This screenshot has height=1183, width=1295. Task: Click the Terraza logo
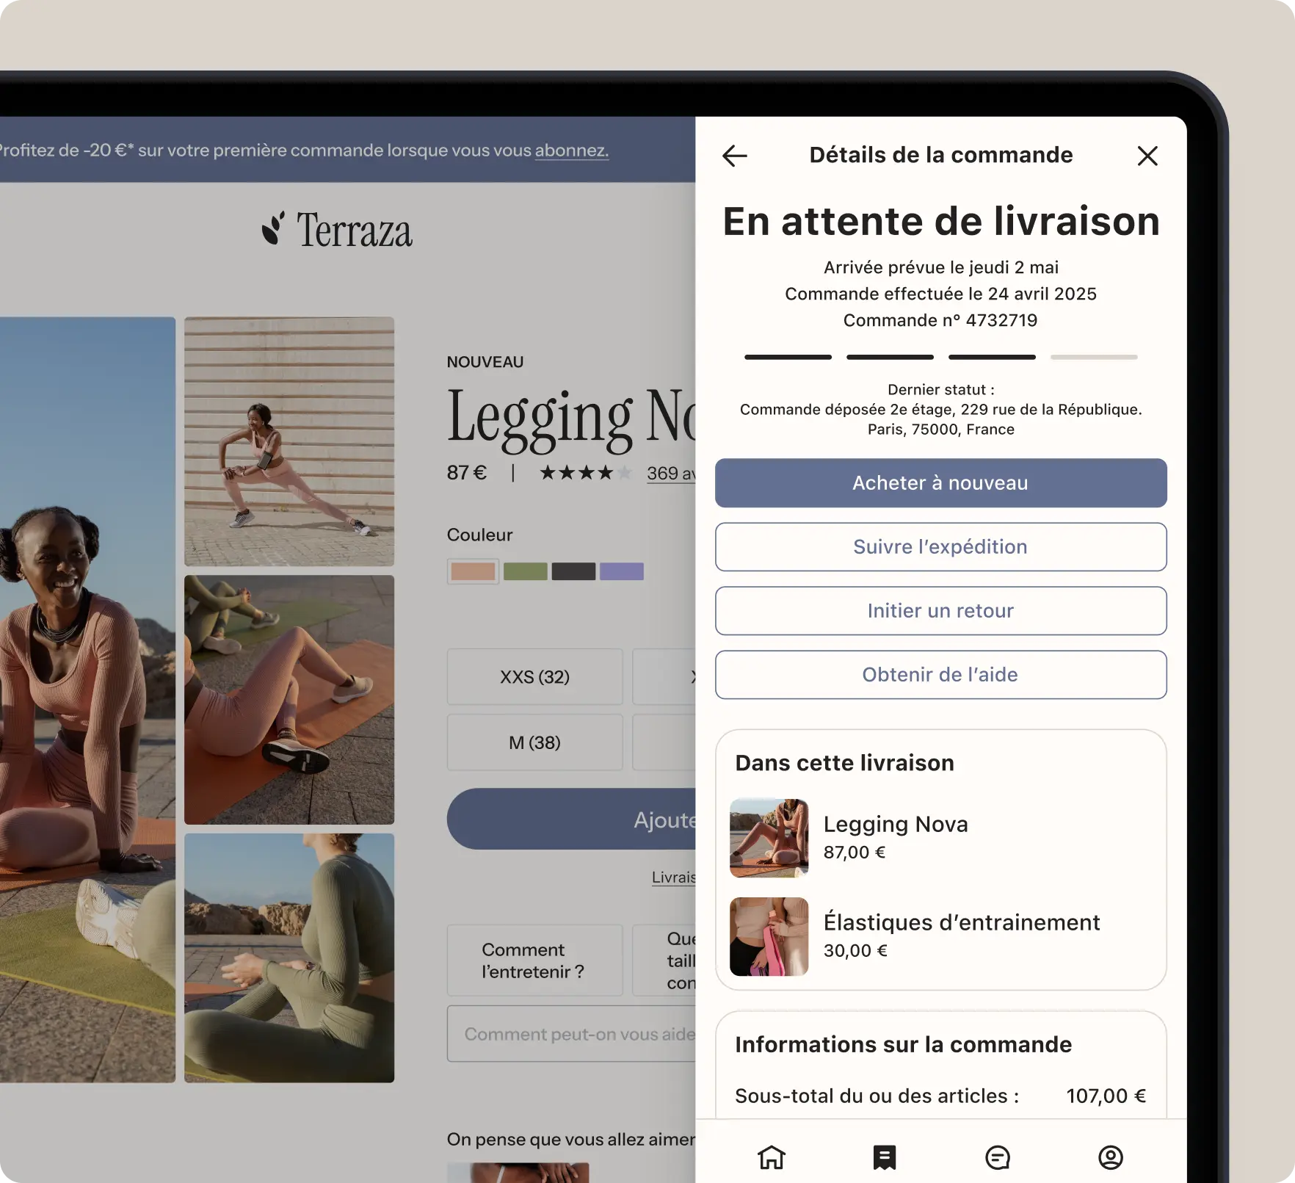tap(337, 229)
